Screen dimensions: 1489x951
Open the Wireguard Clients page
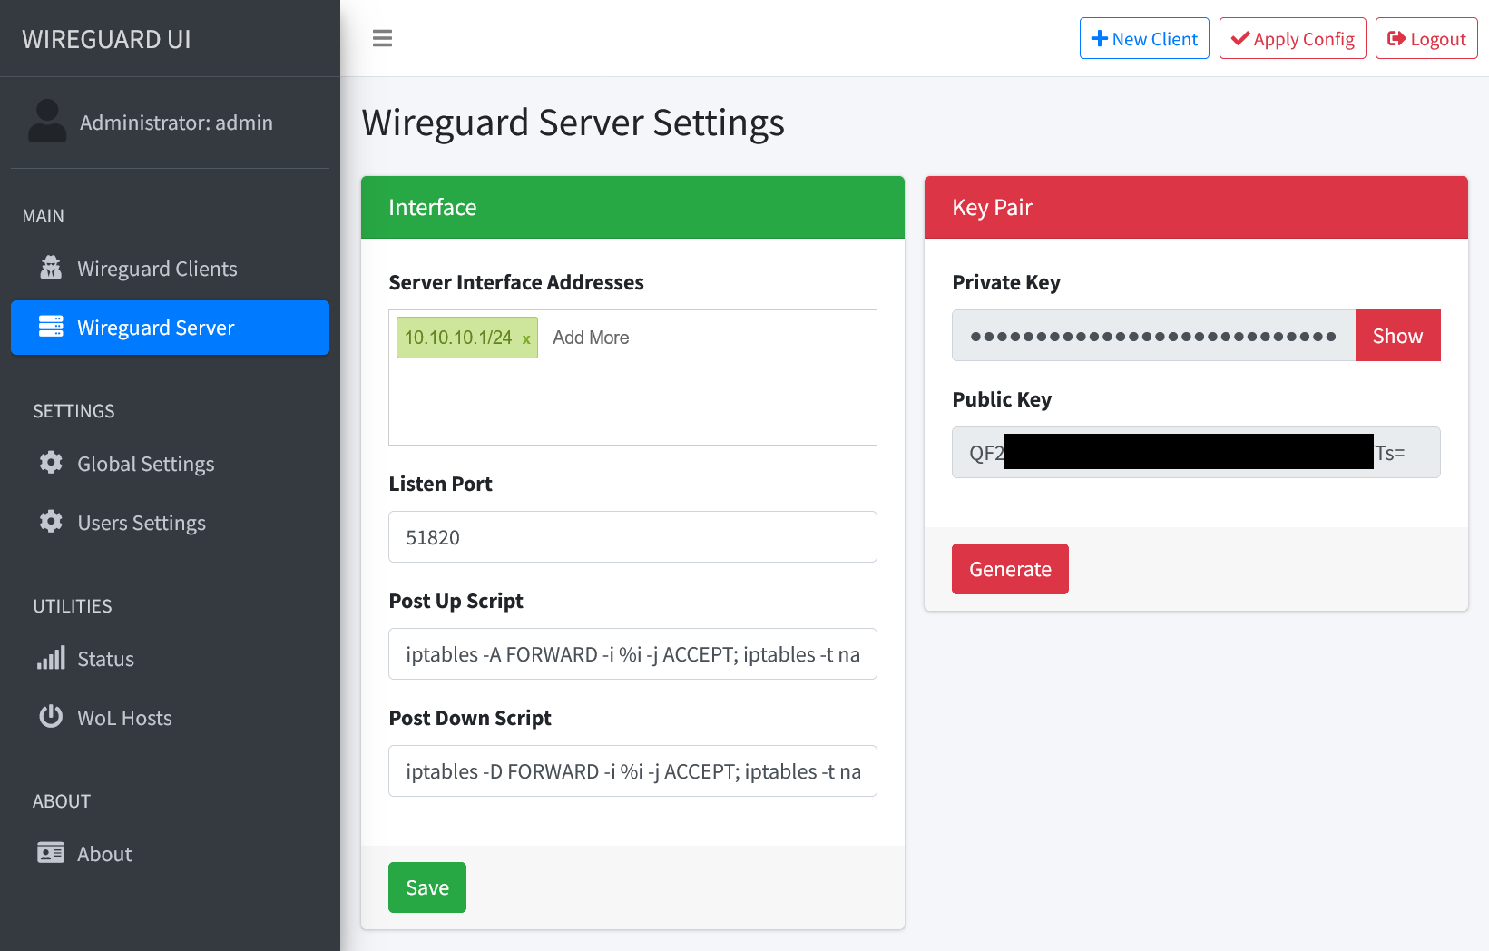point(170,269)
